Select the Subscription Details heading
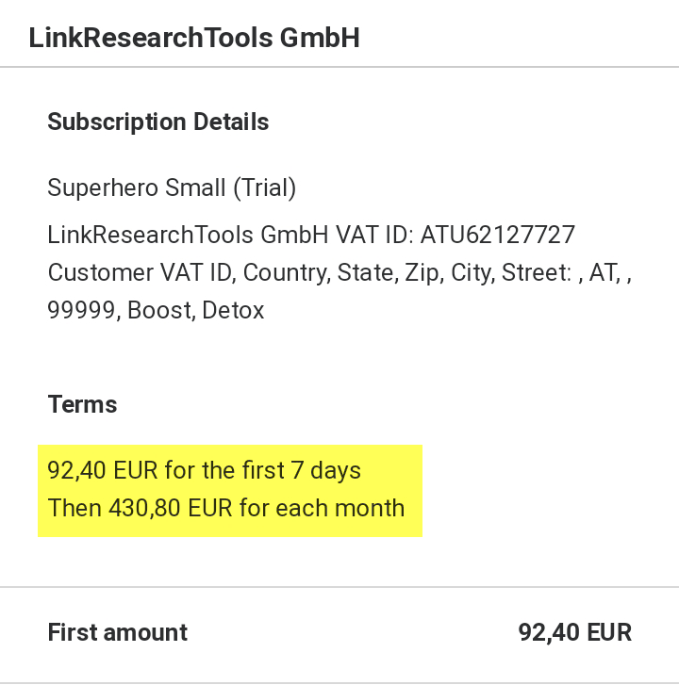679x685 pixels. tap(157, 122)
